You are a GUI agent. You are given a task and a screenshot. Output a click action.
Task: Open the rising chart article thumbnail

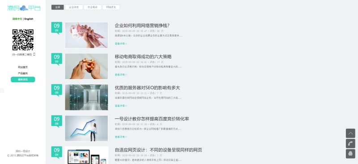coord(86,128)
